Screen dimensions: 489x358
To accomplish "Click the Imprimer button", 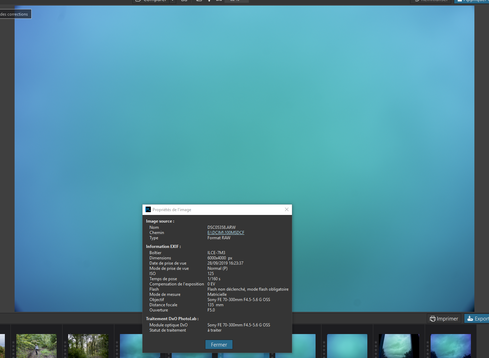I will (x=444, y=318).
